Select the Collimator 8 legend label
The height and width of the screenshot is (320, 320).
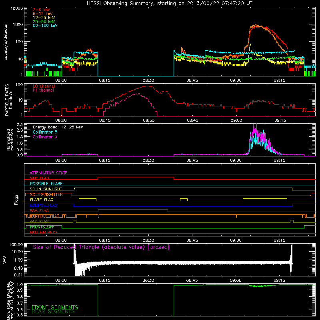pyautogui.click(x=45, y=132)
